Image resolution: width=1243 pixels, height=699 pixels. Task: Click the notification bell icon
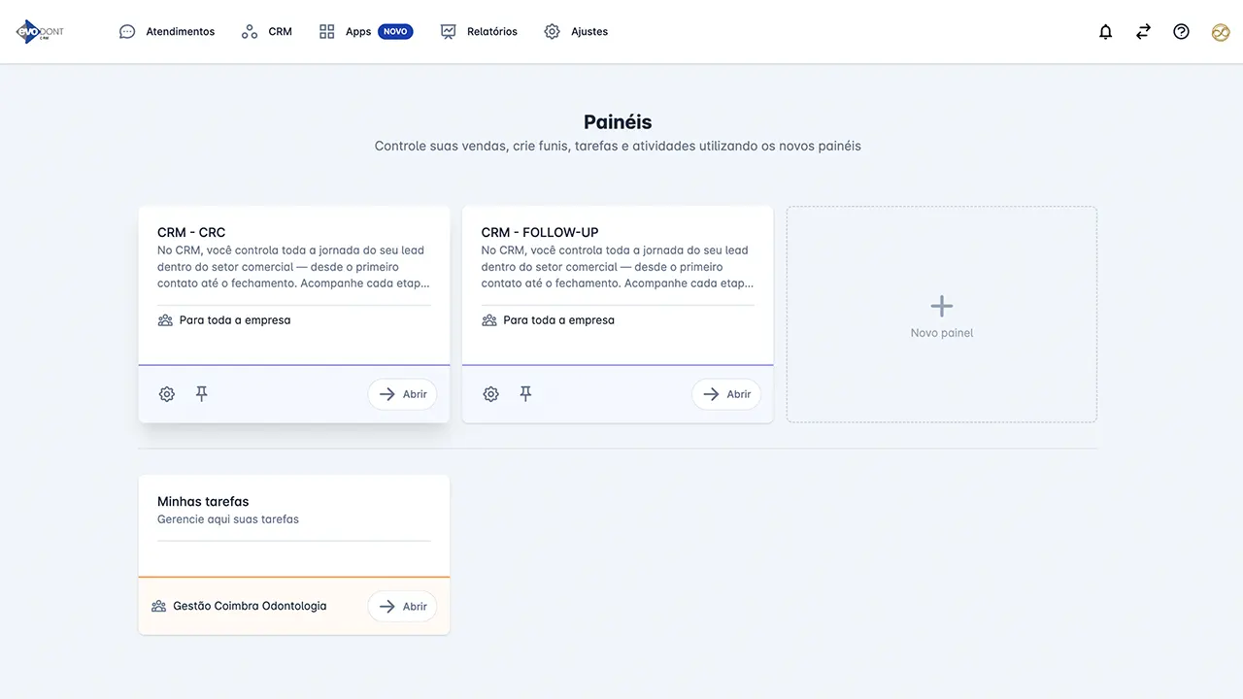pyautogui.click(x=1105, y=32)
